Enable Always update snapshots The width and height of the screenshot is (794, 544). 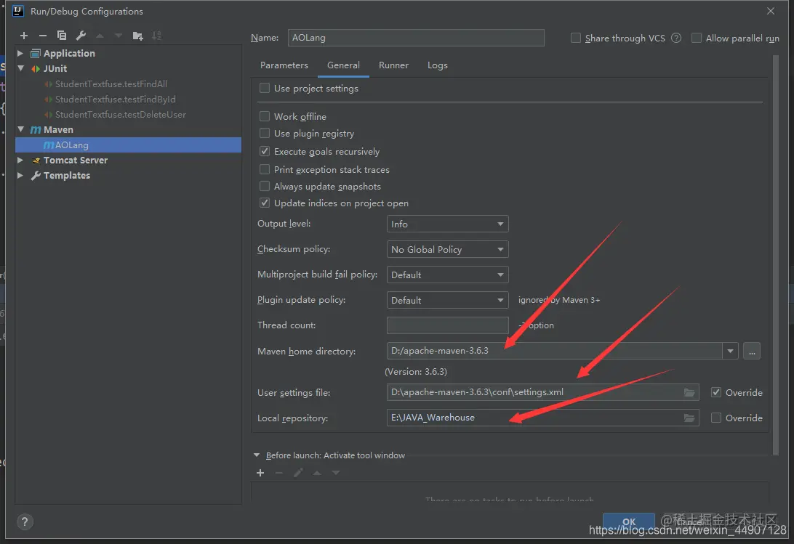265,186
